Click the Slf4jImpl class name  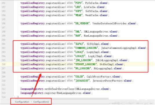point(93,44)
